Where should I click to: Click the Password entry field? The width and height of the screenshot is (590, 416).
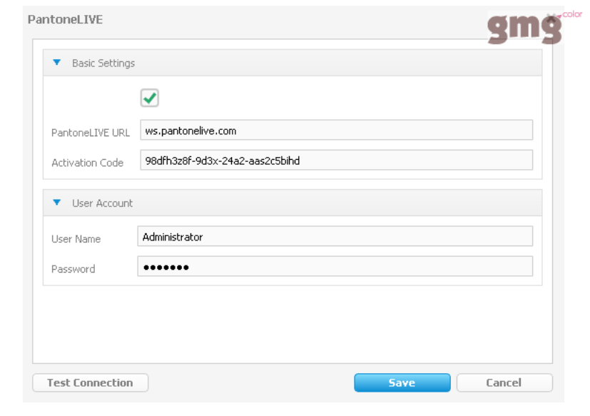coord(335,267)
